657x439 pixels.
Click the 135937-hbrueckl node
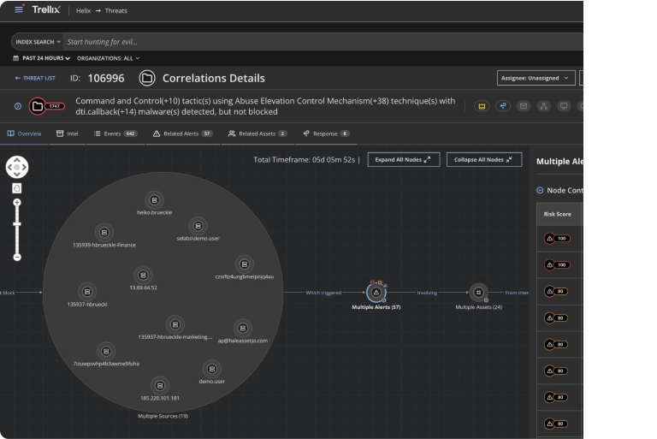click(87, 292)
